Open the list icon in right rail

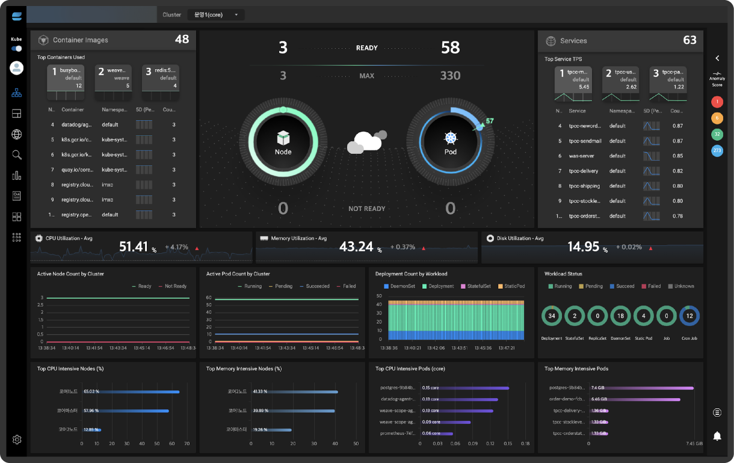pos(717,412)
